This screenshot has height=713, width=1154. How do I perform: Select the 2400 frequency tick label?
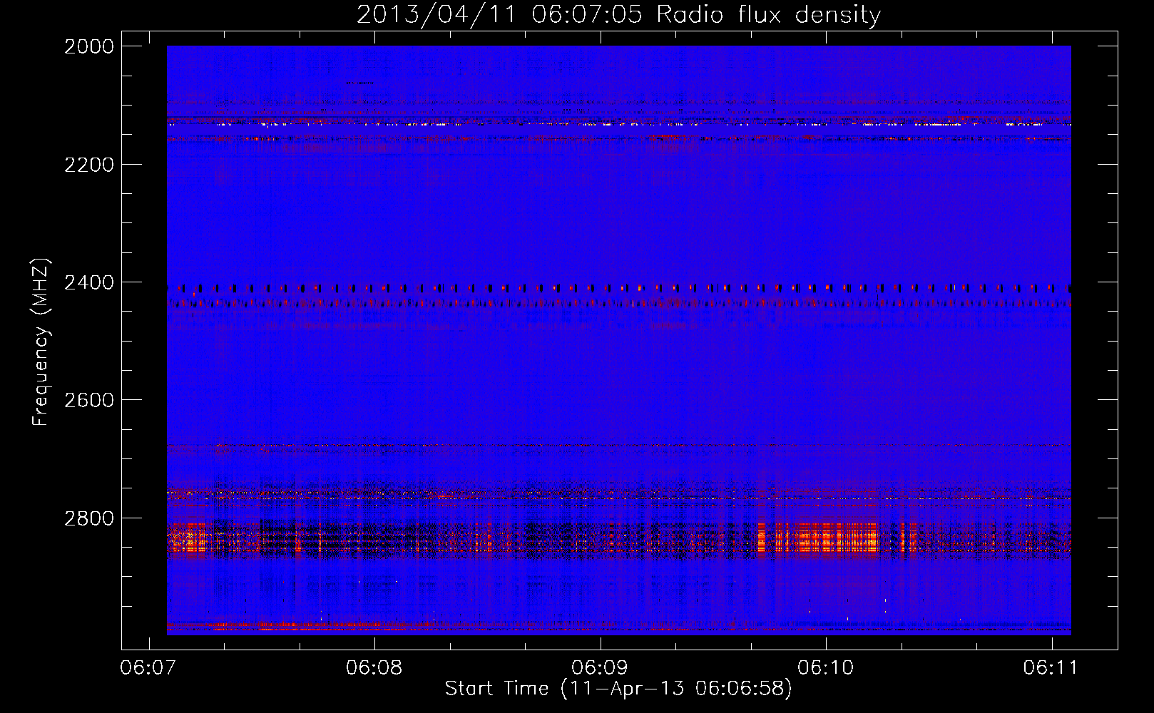tap(89, 282)
